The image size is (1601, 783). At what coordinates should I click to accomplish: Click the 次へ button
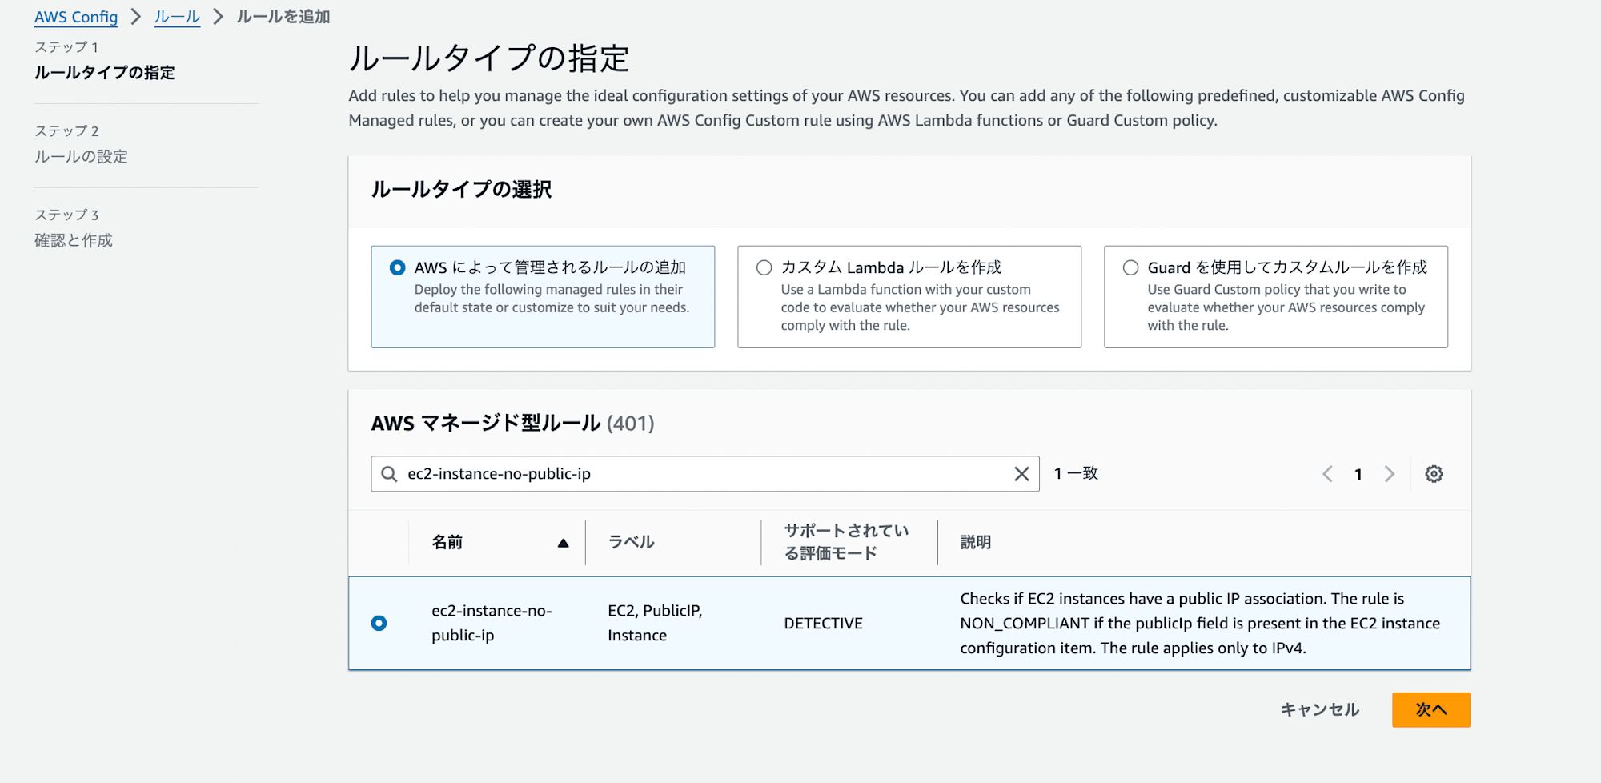(x=1431, y=709)
